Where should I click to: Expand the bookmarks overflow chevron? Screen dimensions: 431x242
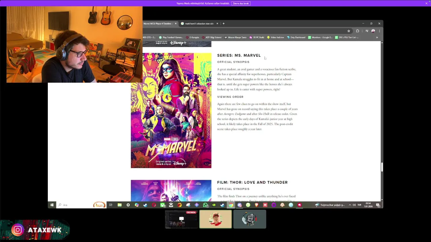coord(377,37)
